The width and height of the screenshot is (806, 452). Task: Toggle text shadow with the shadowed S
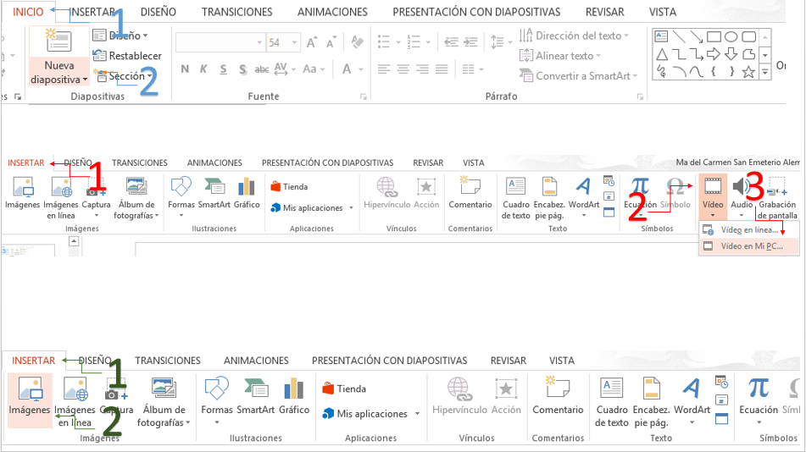tap(242, 69)
